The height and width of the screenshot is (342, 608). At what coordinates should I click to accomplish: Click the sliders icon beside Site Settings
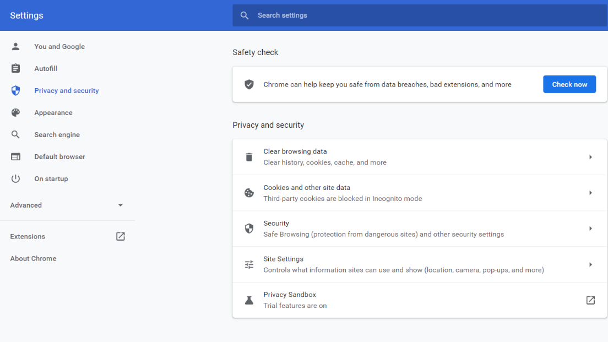click(249, 264)
